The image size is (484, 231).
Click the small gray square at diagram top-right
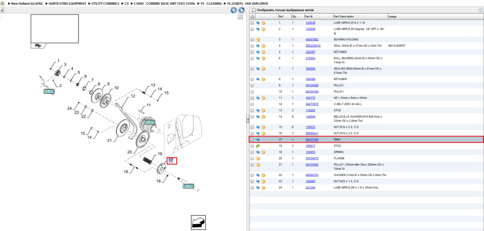241,17
